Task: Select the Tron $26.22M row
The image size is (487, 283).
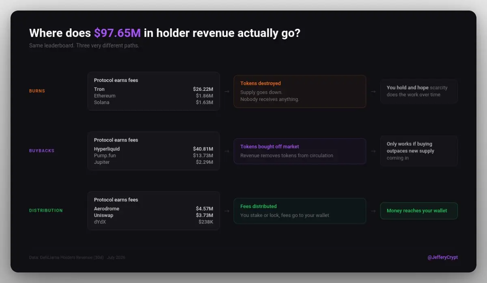Action: click(x=153, y=89)
